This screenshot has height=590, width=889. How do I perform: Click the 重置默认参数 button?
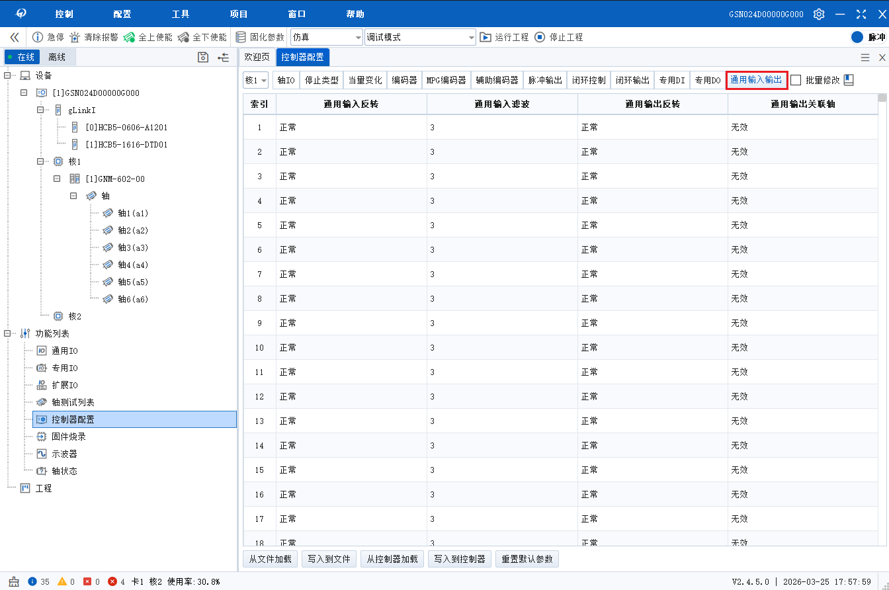(x=527, y=559)
